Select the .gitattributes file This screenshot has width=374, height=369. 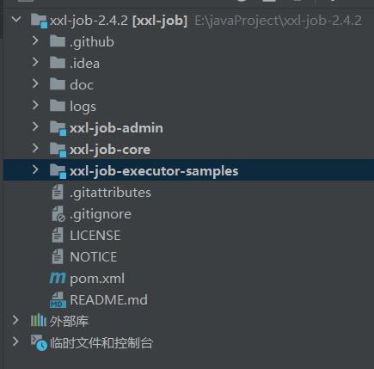[x=110, y=193]
